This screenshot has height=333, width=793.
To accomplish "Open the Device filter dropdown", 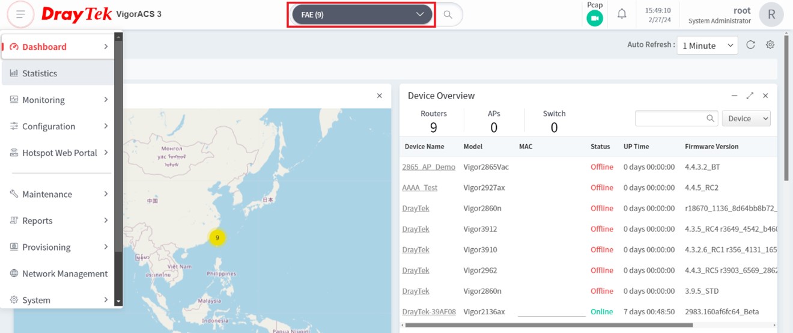I will 746,118.
